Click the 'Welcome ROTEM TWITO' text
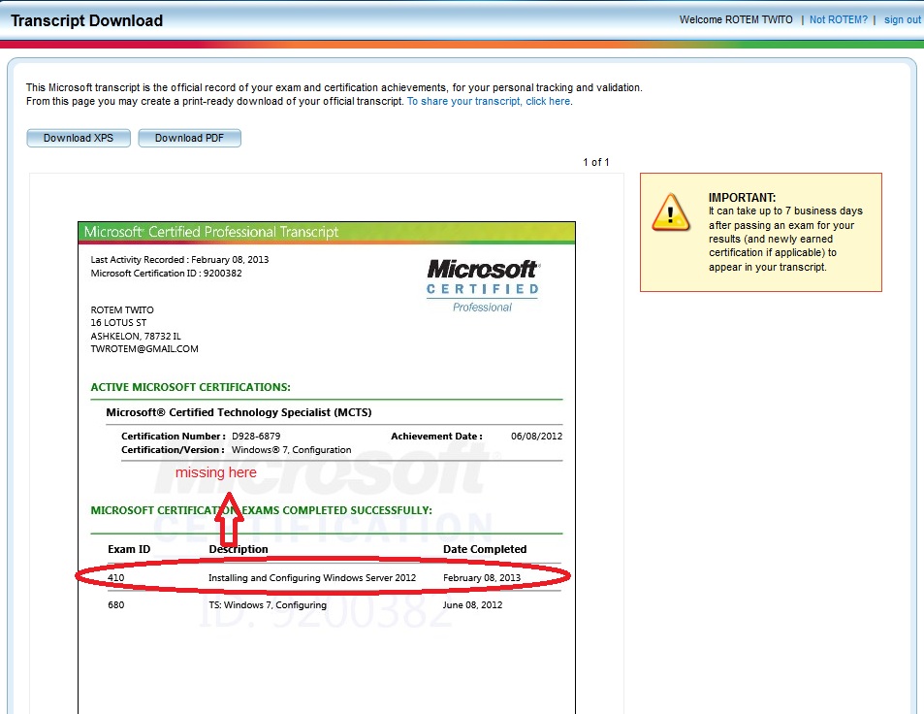 tap(736, 19)
